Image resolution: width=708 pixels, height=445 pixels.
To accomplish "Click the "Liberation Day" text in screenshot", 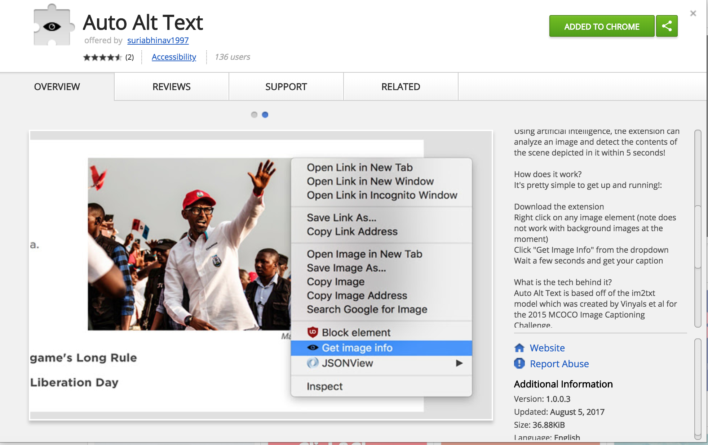I will click(74, 382).
